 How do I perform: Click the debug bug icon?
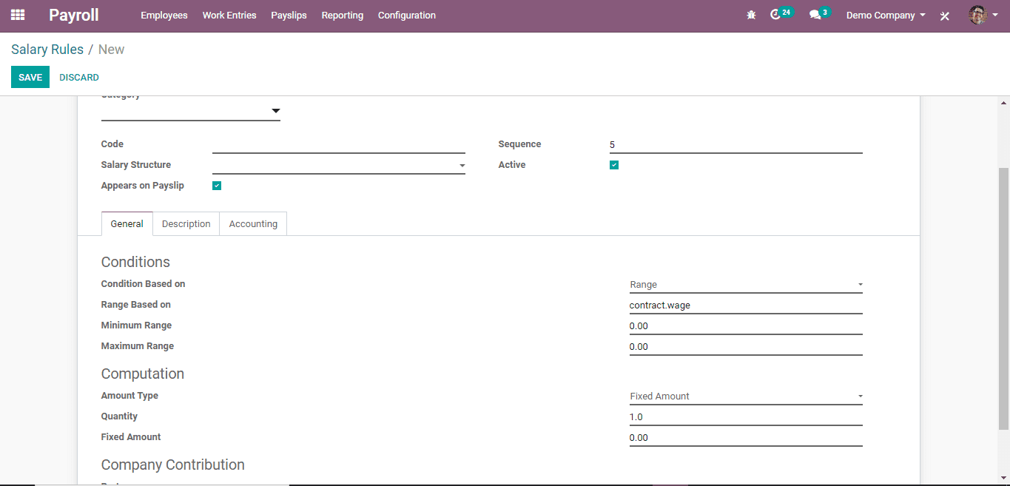751,15
